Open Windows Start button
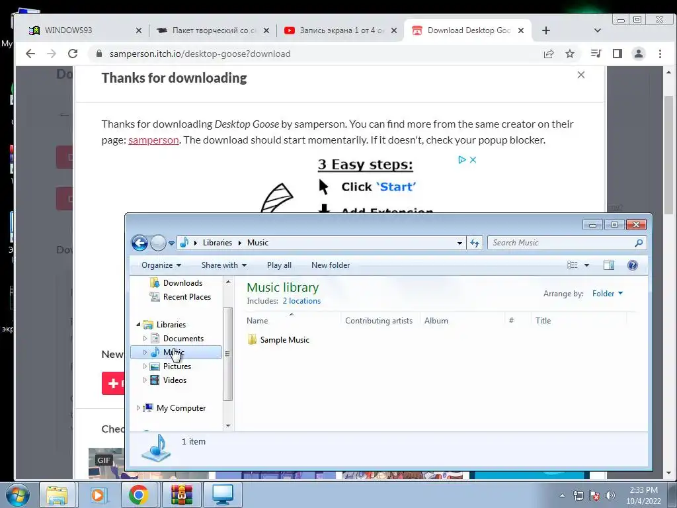Screen dimensions: 677x508 (x=18, y=495)
